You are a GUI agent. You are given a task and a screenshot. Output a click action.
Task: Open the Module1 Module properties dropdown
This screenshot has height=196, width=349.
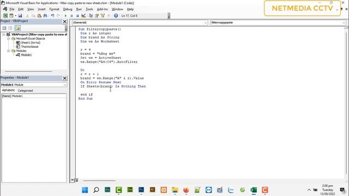coord(64,85)
